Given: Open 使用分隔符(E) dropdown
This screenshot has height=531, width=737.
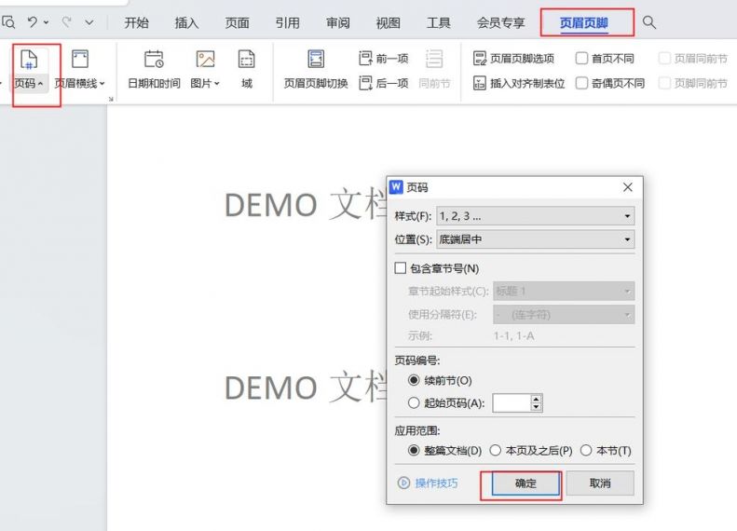Looking at the screenshot, I should click(x=564, y=314).
